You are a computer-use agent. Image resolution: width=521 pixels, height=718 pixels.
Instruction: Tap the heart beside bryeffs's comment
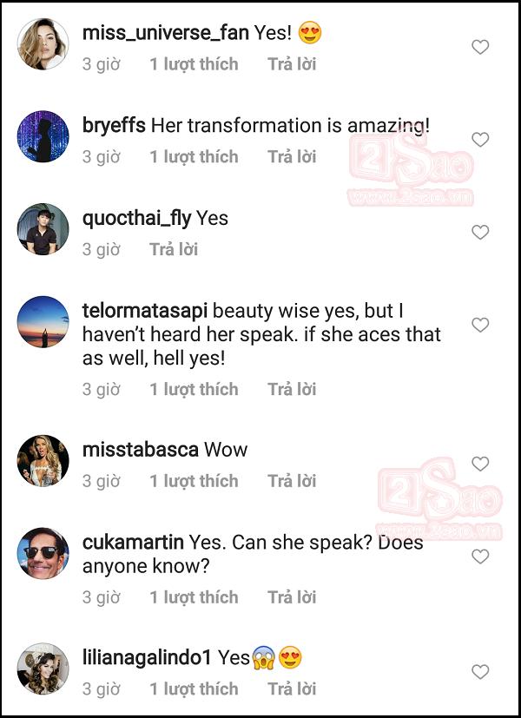coord(480,140)
